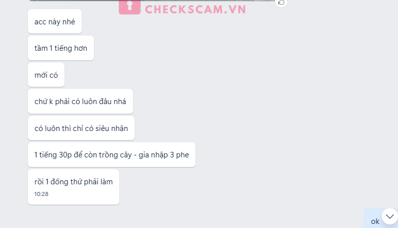Click "gia nhập 3 phe" text
Image resolution: width=398 pixels, height=228 pixels.
(163, 155)
